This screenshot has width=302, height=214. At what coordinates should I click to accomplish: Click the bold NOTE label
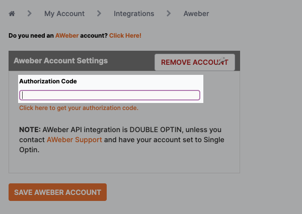tap(30, 130)
